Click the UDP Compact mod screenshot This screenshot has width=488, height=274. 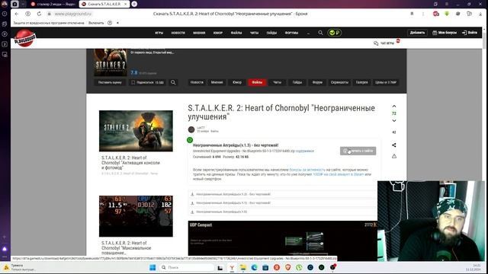point(283,238)
